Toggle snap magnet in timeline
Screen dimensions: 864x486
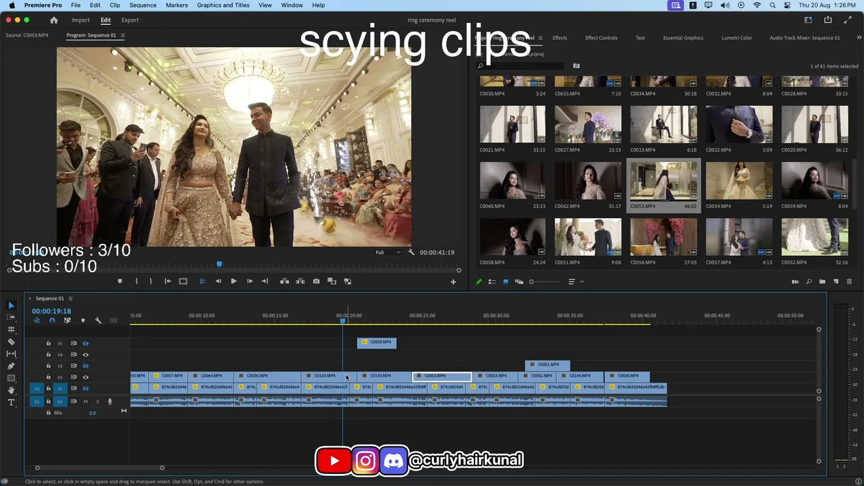coord(52,321)
